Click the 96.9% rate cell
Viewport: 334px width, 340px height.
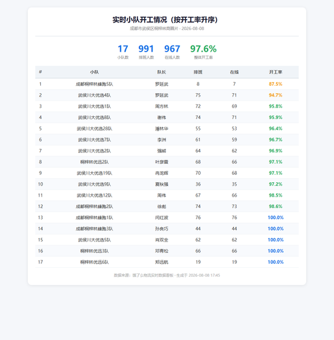(x=275, y=151)
